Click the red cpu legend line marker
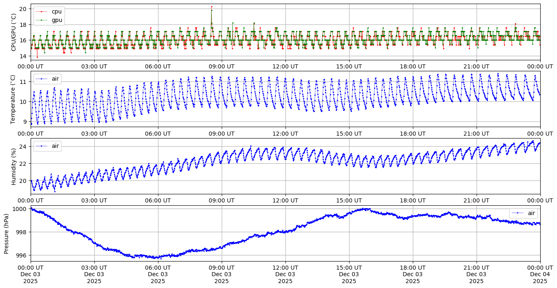This screenshot has height=288, width=557. pyautogui.click(x=43, y=11)
